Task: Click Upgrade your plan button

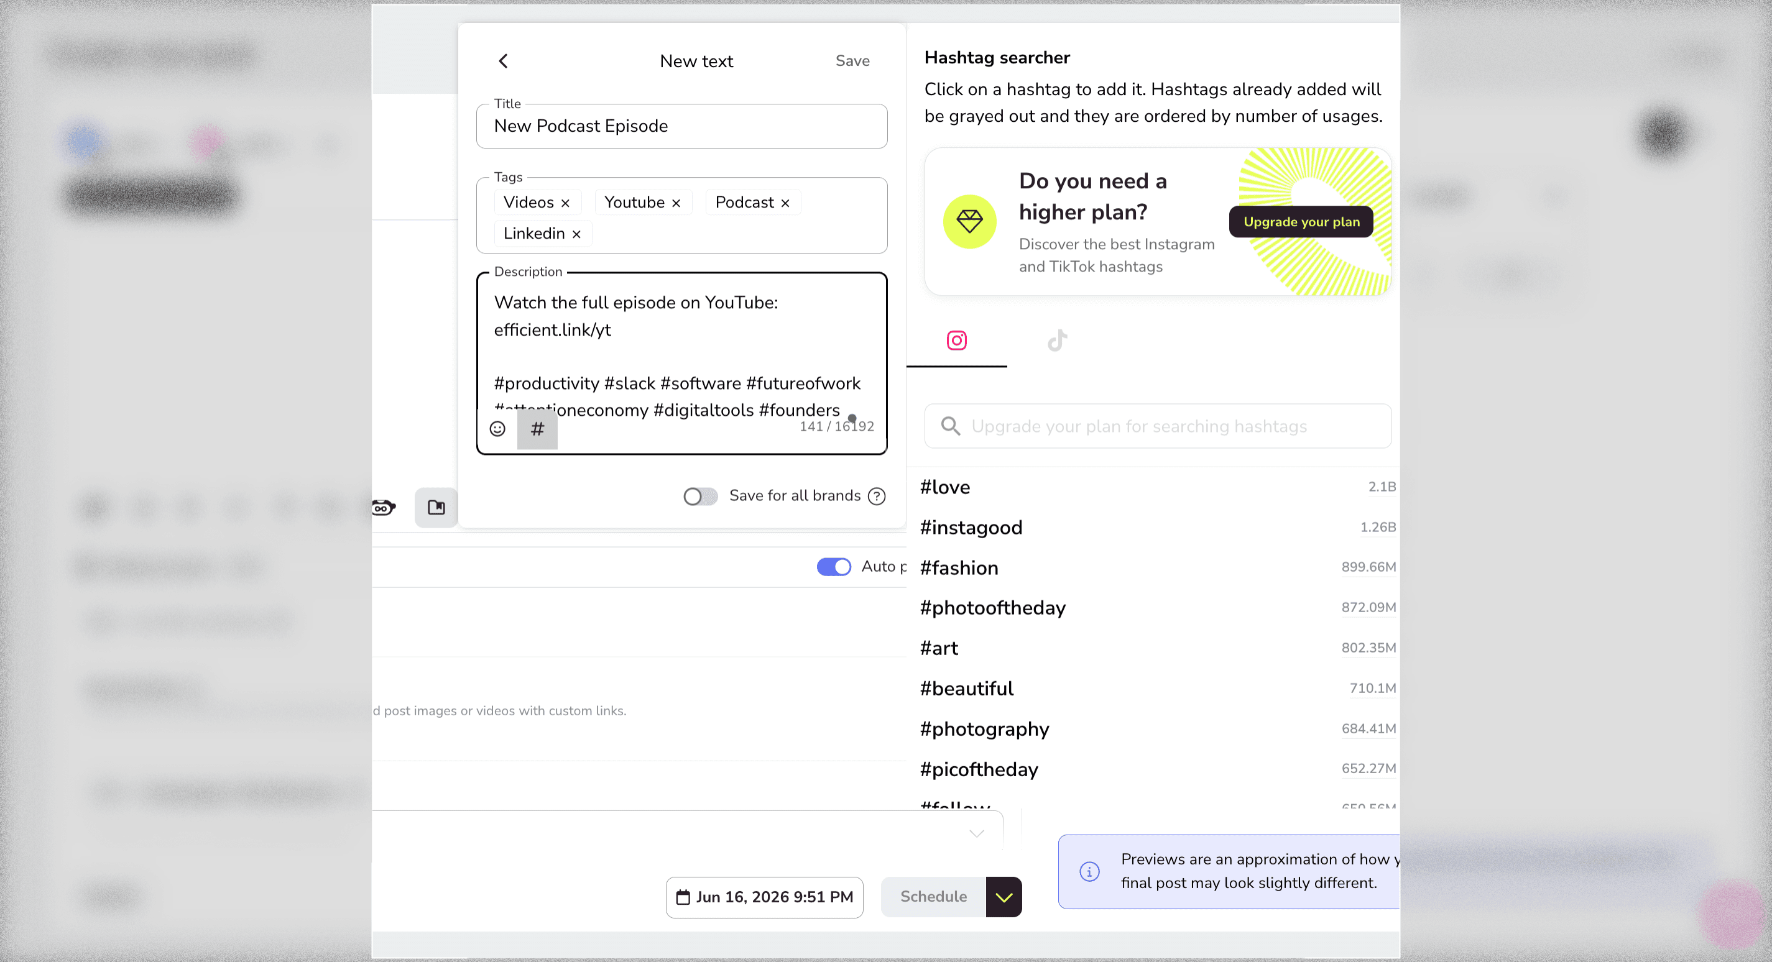Action: point(1301,222)
